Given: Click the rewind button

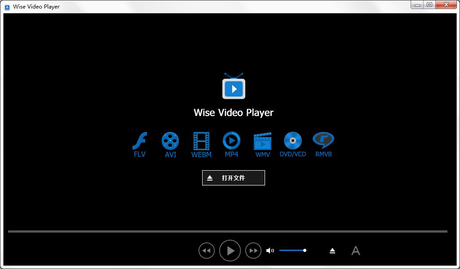Looking at the screenshot, I should [x=207, y=251].
